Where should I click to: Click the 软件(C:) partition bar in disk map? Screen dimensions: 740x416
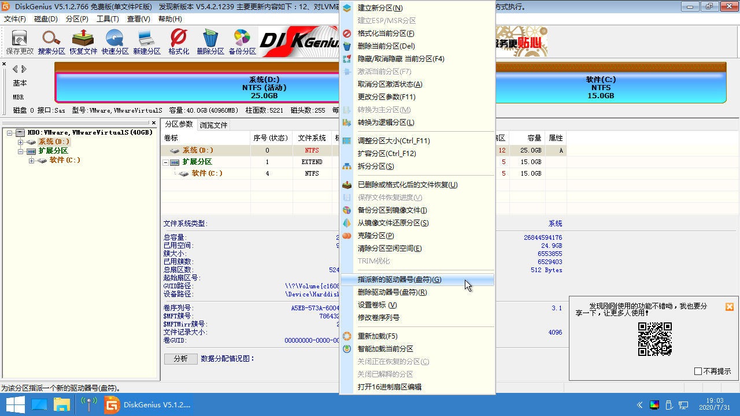tap(601, 87)
